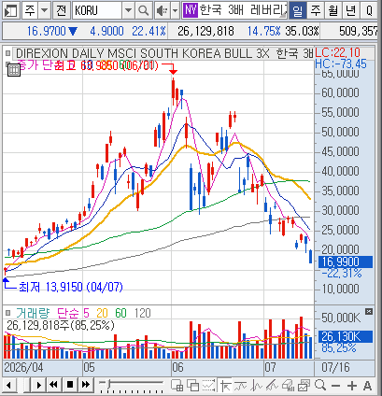The width and height of the screenshot is (382, 396).
Task: Click the HC:-73.45 label
Action: (x=341, y=64)
